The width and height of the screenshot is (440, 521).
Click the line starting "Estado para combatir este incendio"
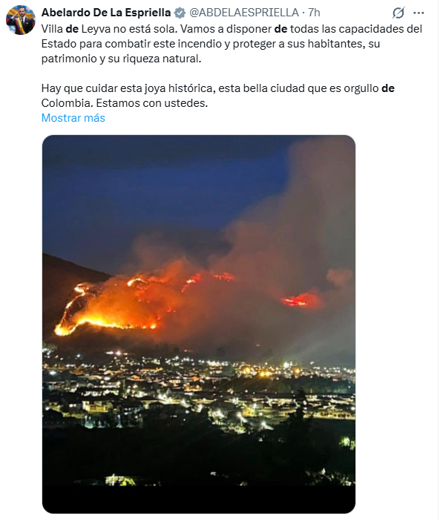point(211,44)
